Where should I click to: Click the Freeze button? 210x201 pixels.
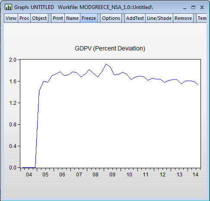click(89, 18)
